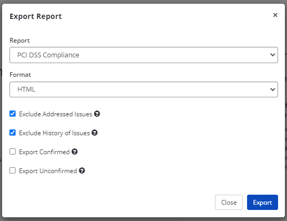Click help icon beside Exclude Addressed Issues

(97, 114)
